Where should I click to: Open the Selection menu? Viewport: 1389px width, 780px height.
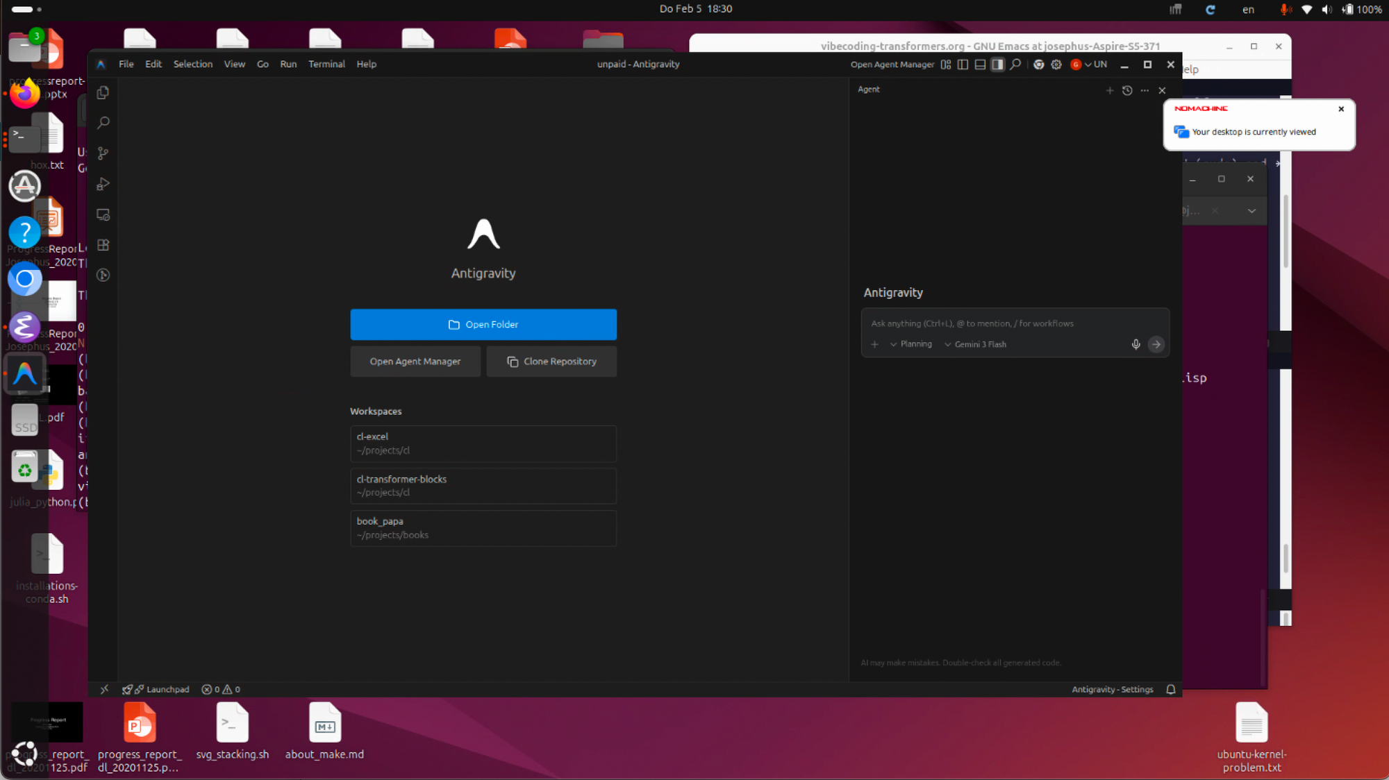coord(192,64)
